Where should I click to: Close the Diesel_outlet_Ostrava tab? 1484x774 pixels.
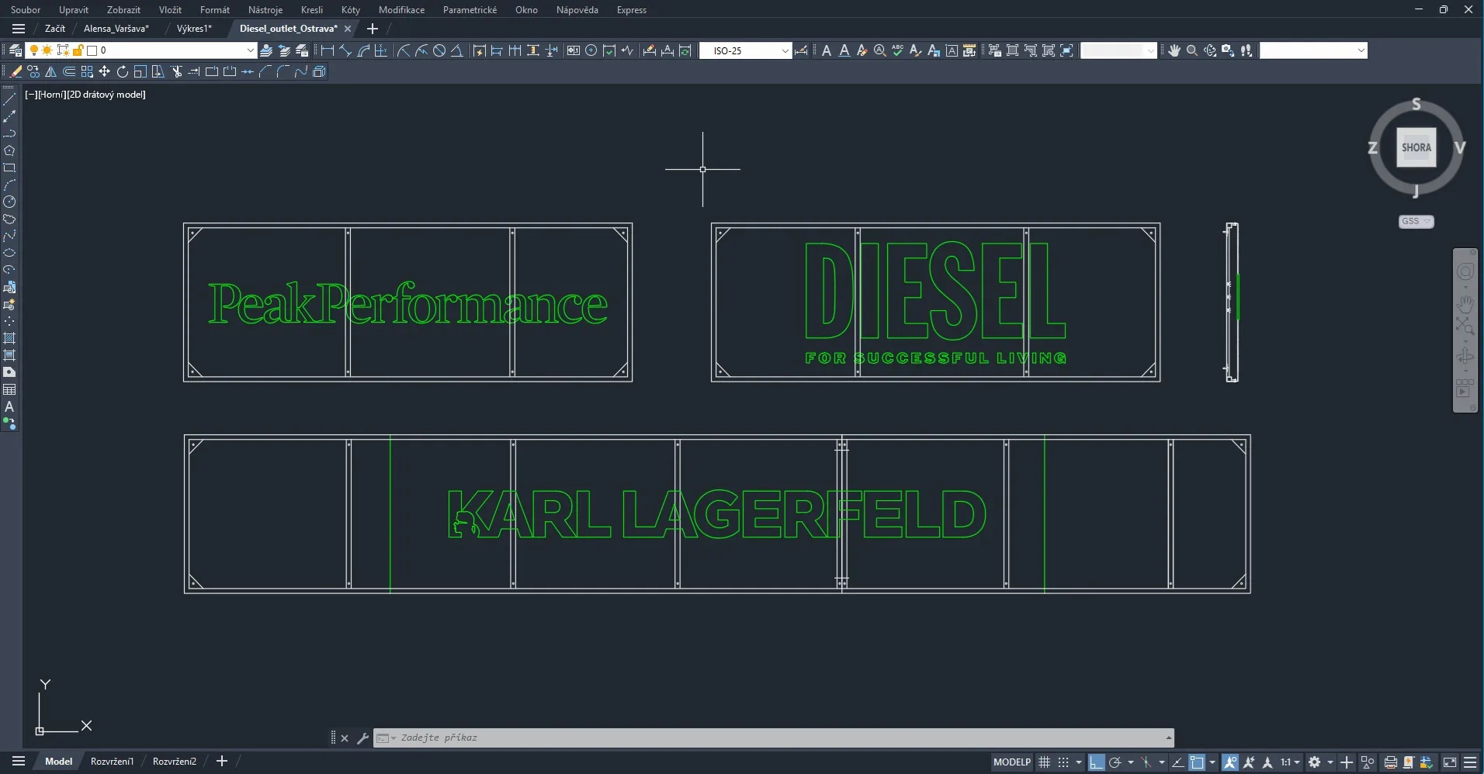tap(348, 29)
